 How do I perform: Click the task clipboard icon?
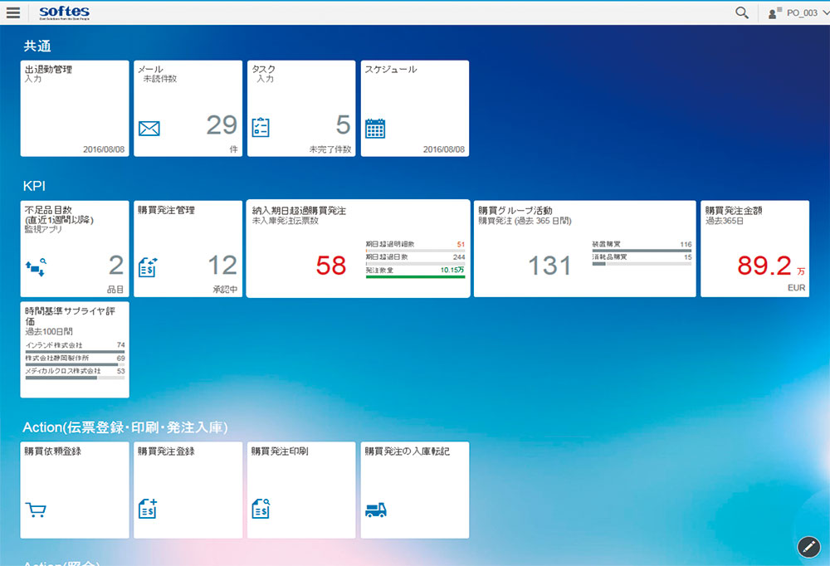(x=261, y=128)
